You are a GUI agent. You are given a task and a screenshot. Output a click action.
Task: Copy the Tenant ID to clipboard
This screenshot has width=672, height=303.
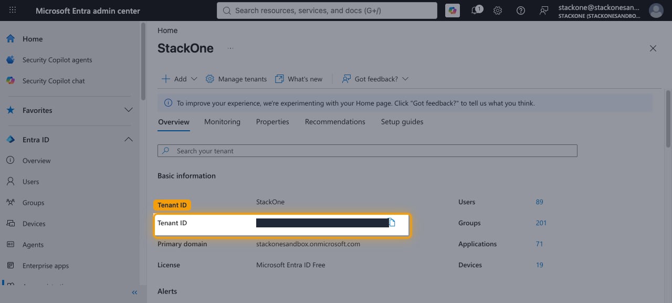point(392,223)
